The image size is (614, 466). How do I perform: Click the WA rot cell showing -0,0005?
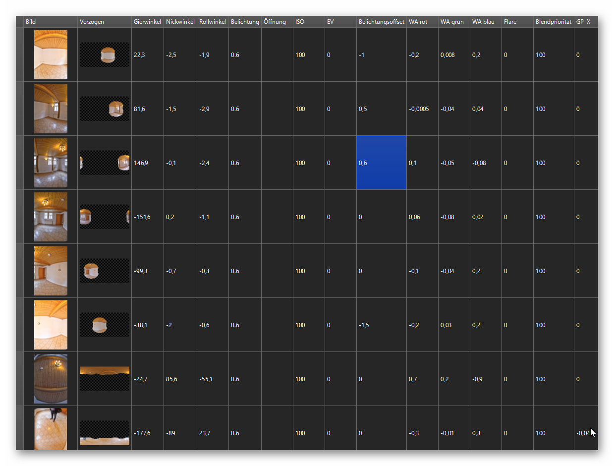(x=422, y=109)
